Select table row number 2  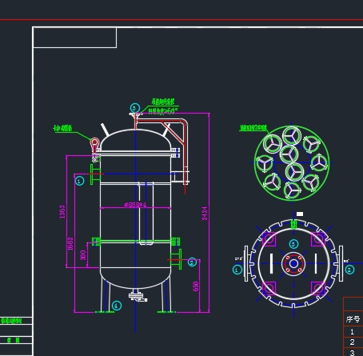click(x=353, y=342)
